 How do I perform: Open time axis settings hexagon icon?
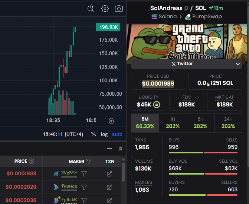click(111, 121)
